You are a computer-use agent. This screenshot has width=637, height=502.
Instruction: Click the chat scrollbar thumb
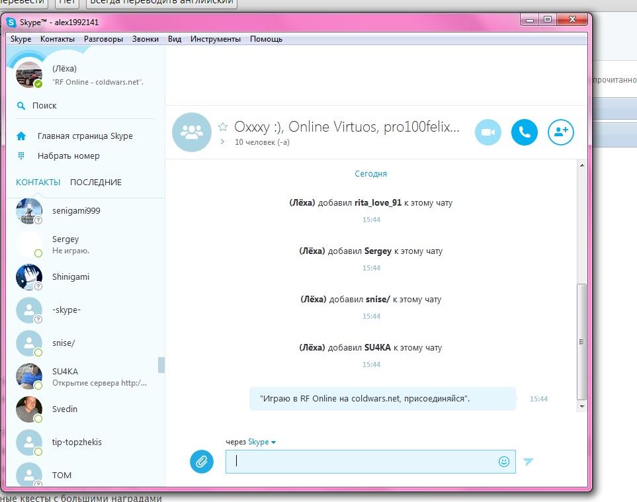(581, 342)
